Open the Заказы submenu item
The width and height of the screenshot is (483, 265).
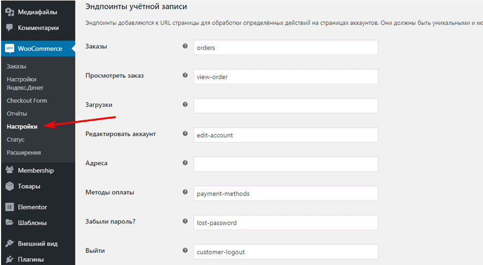[x=17, y=67]
